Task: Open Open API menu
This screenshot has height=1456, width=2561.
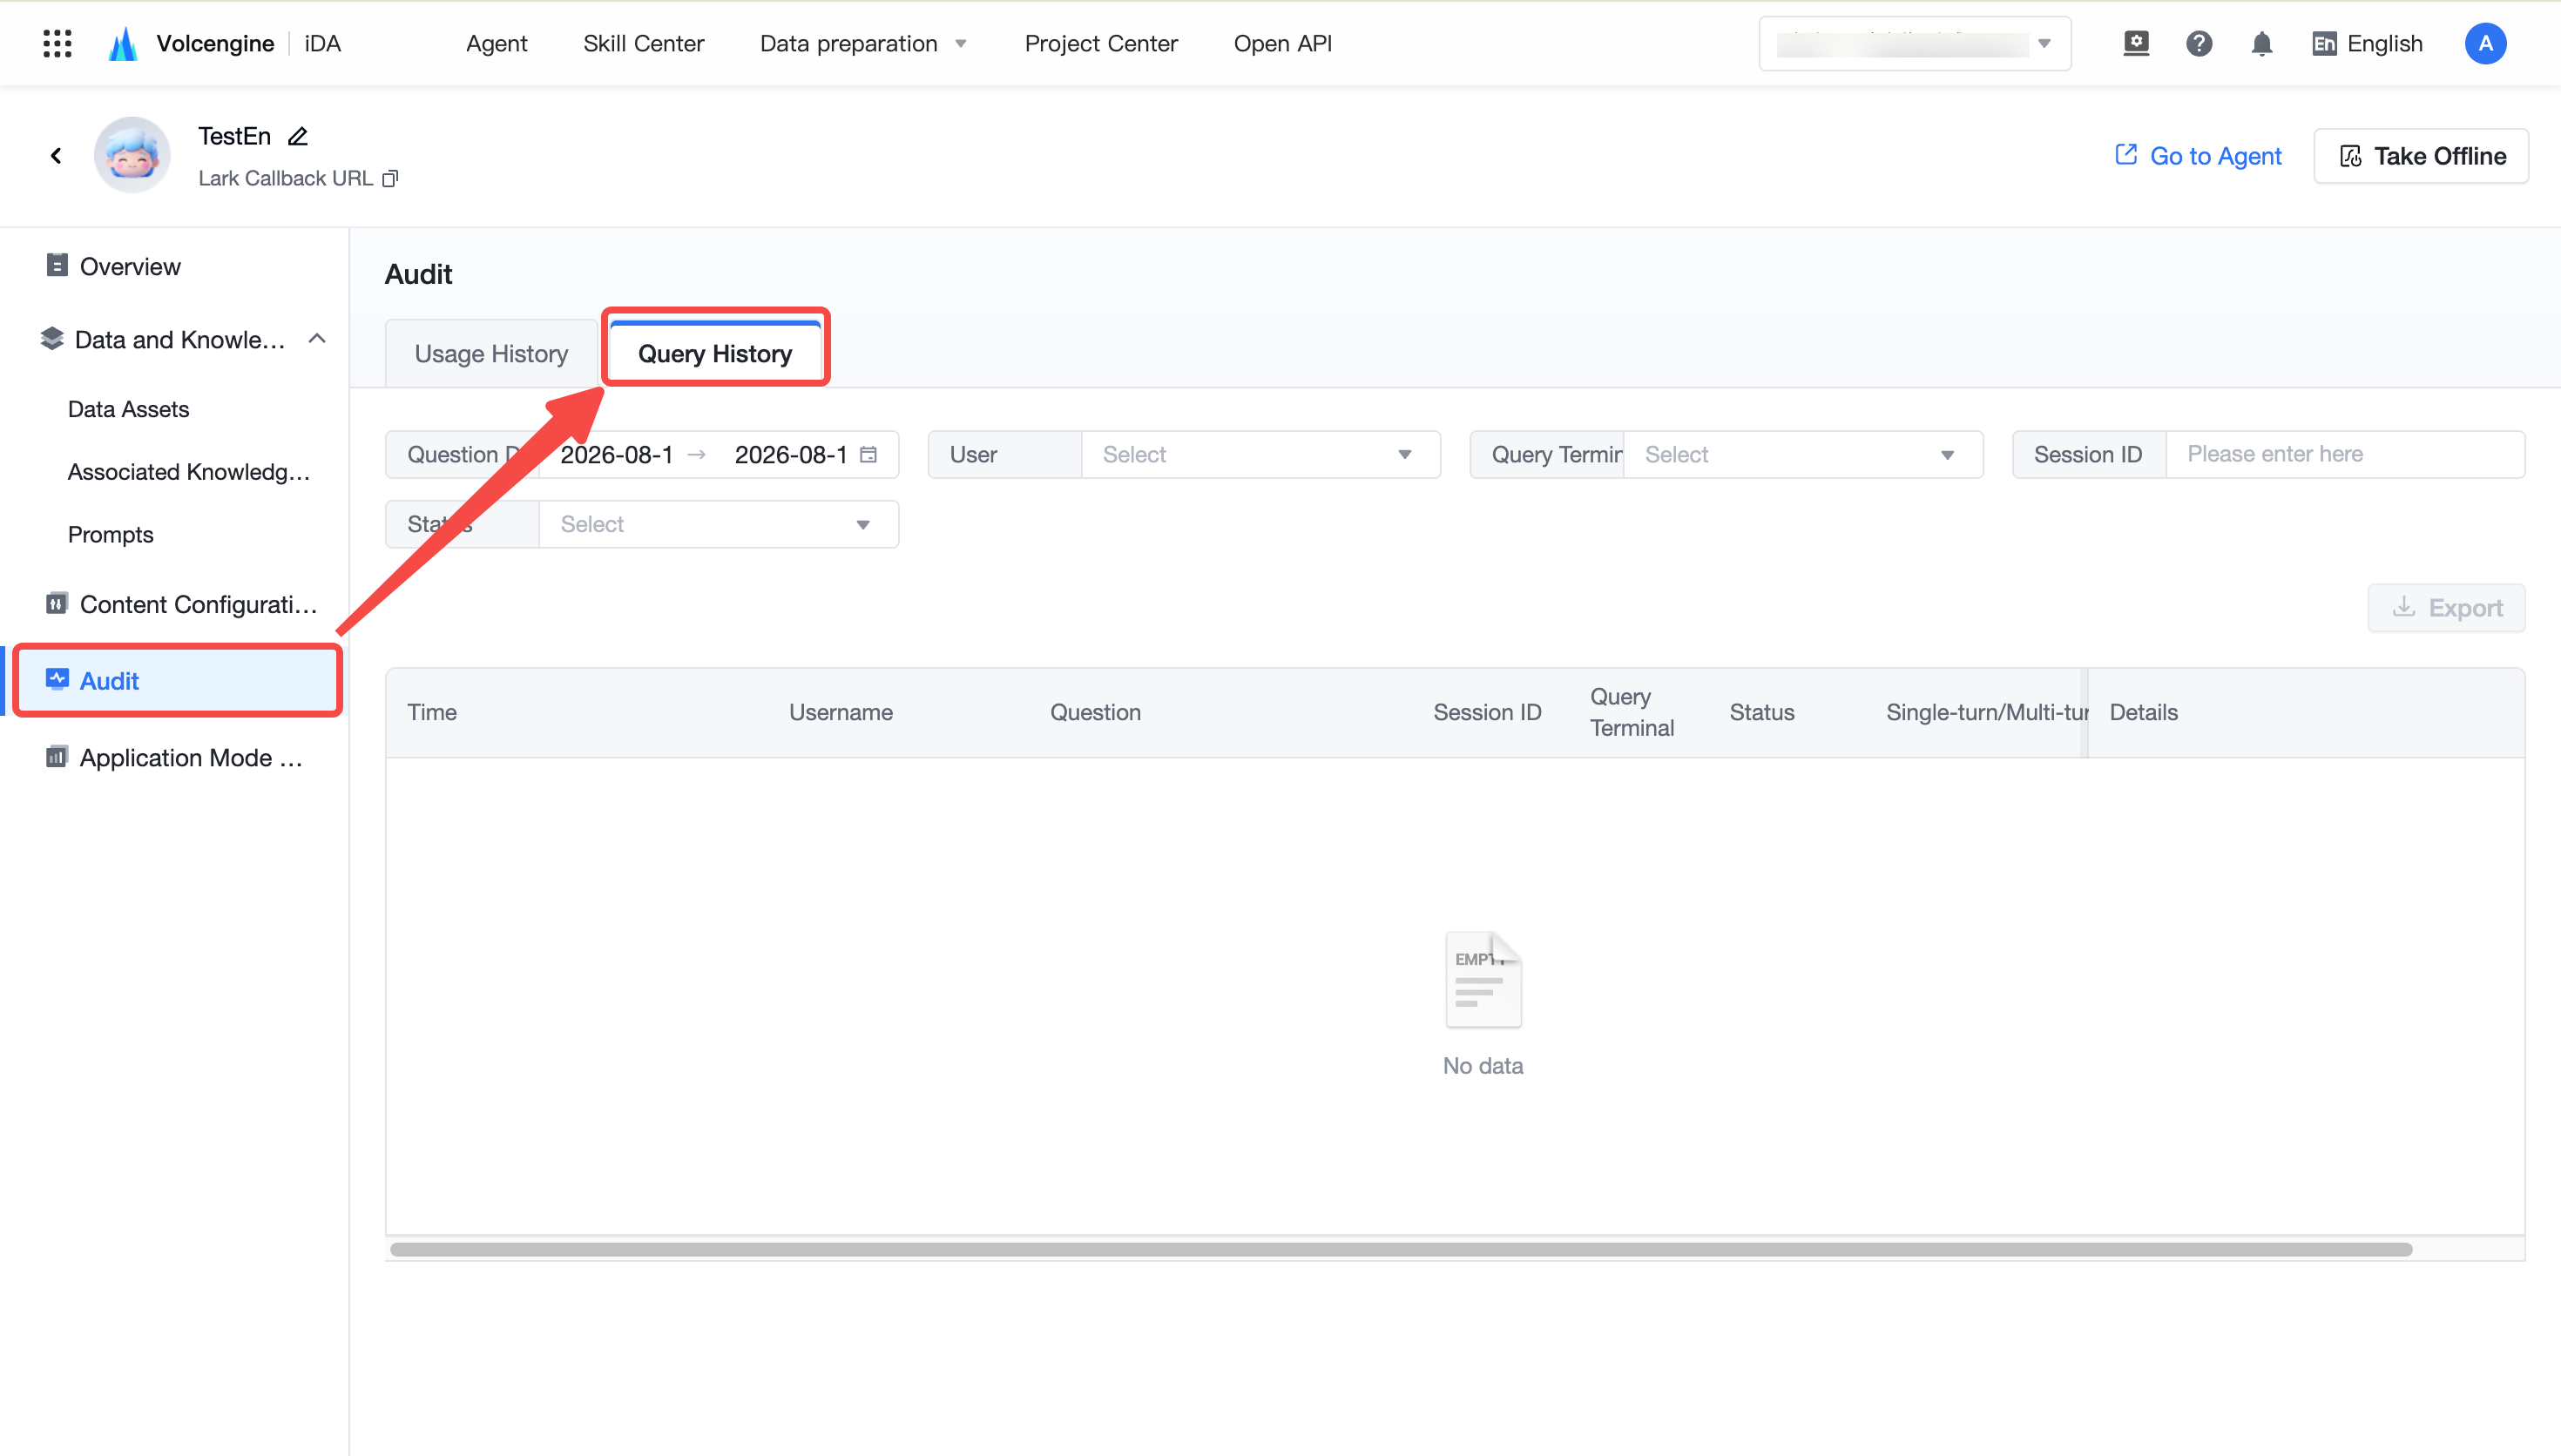Action: click(1282, 43)
